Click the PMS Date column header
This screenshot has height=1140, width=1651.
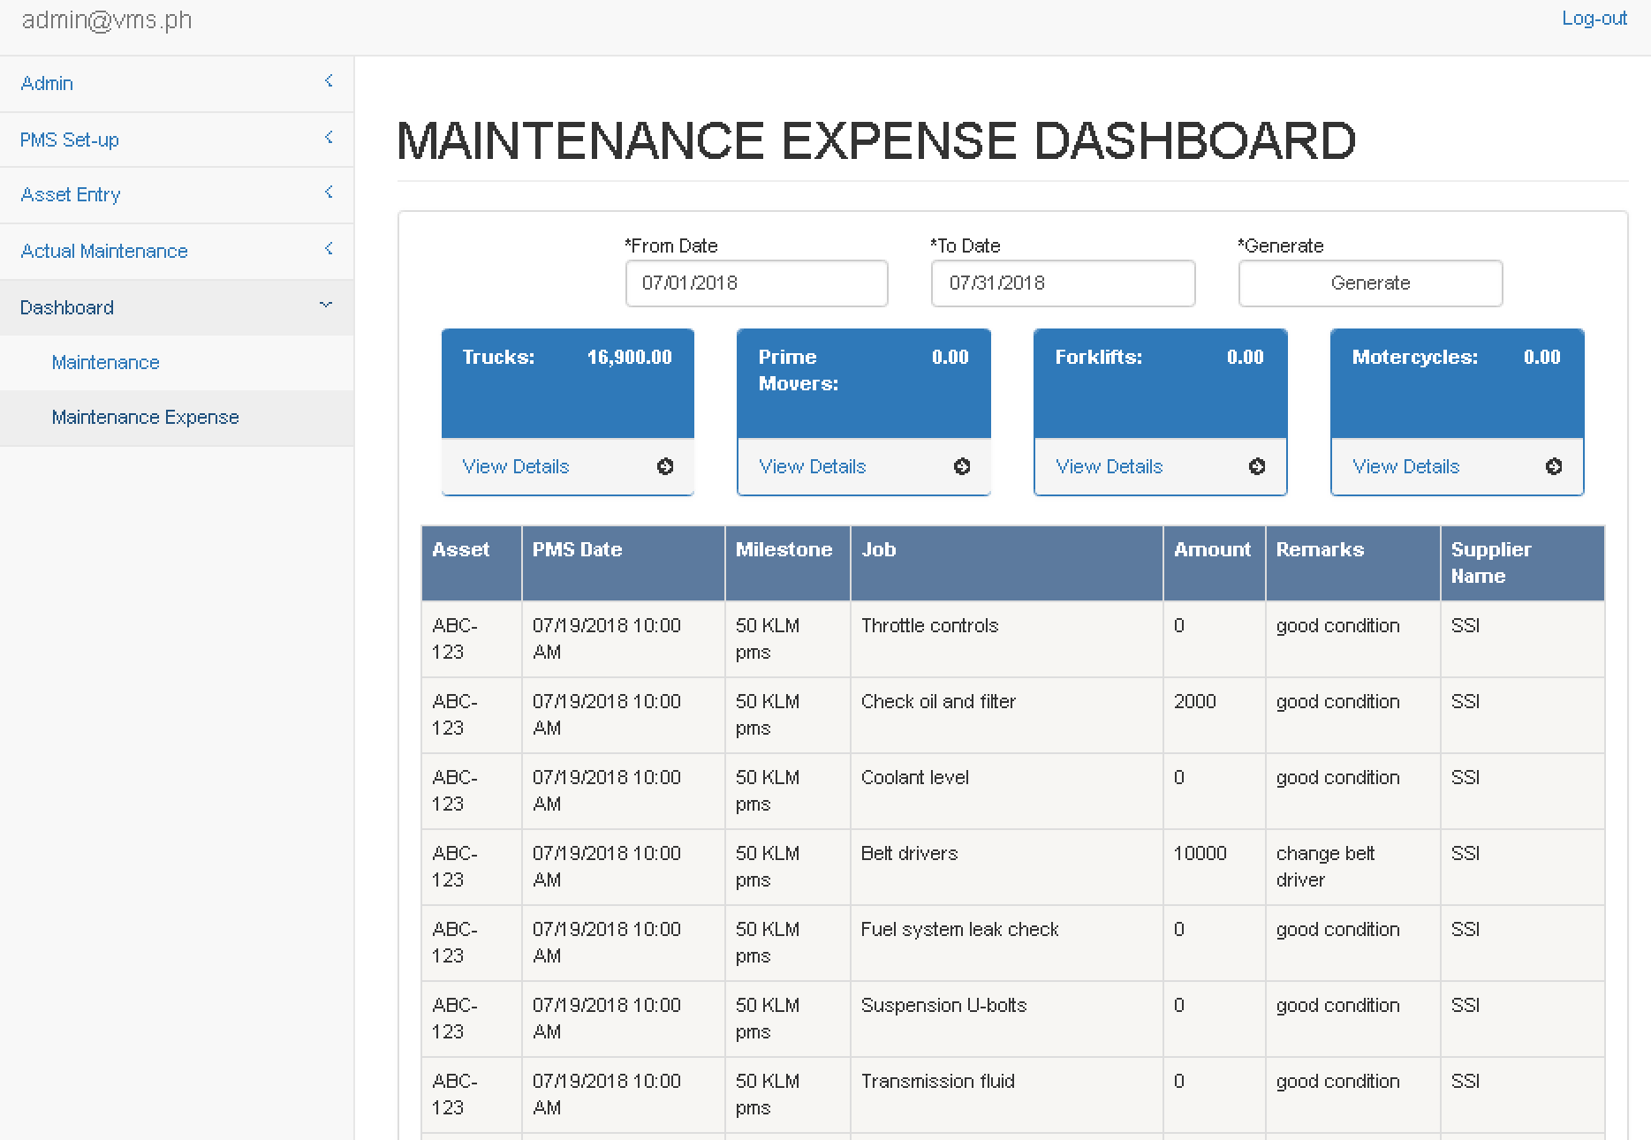pos(624,563)
